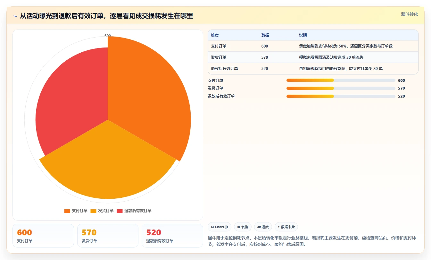Image resolution: width=431 pixels, height=260 pixels.
Task: Click the 说明 table column header
Action: coord(303,35)
